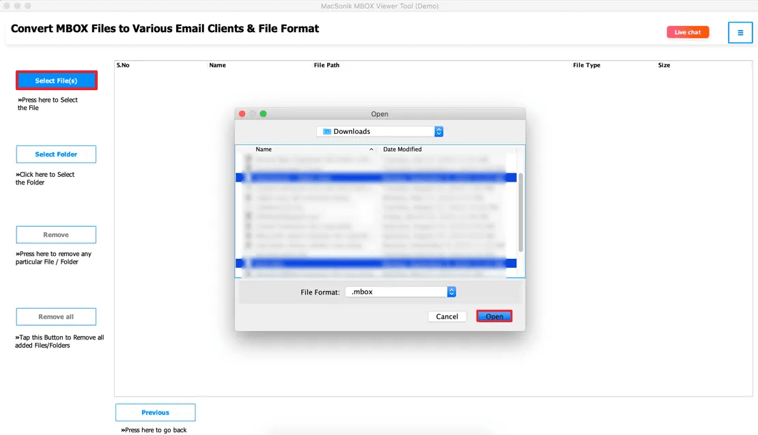The height and width of the screenshot is (435, 758).
Task: Click the File Path column header
Action: 326,65
